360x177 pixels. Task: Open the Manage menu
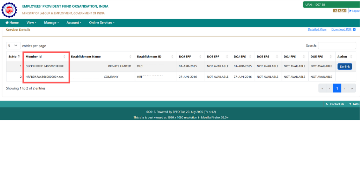point(51,23)
